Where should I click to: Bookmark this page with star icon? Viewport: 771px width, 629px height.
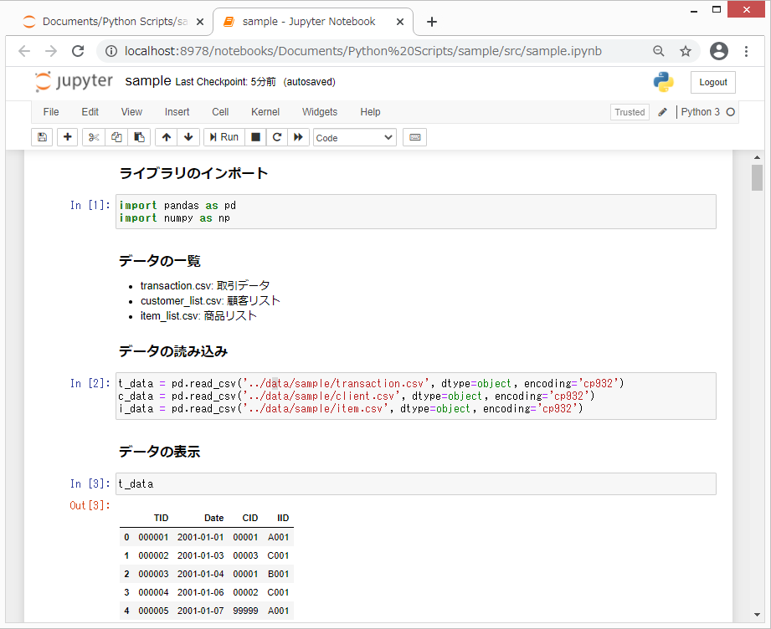(686, 51)
